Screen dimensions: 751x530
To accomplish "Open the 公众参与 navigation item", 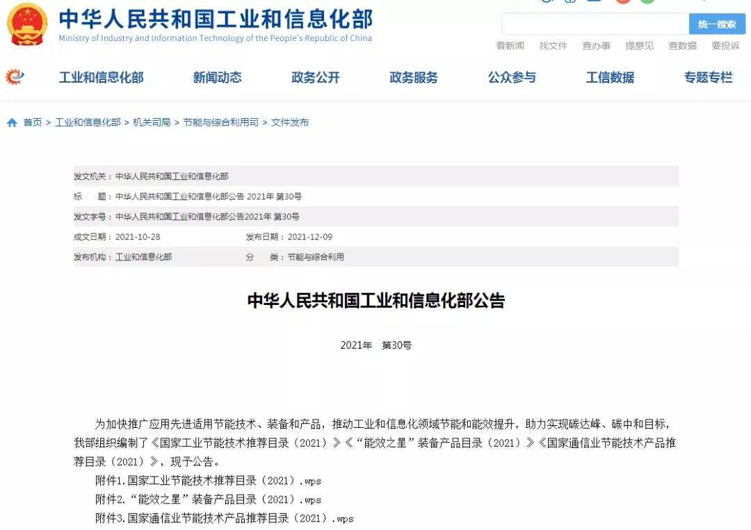I will pyautogui.click(x=512, y=78).
